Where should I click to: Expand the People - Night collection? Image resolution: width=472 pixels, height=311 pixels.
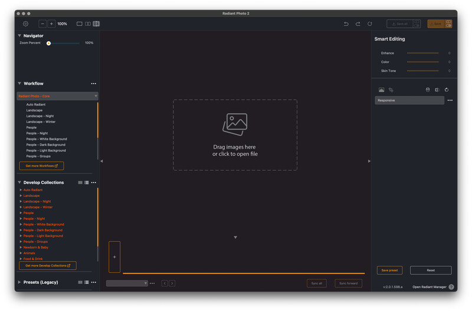click(x=21, y=219)
